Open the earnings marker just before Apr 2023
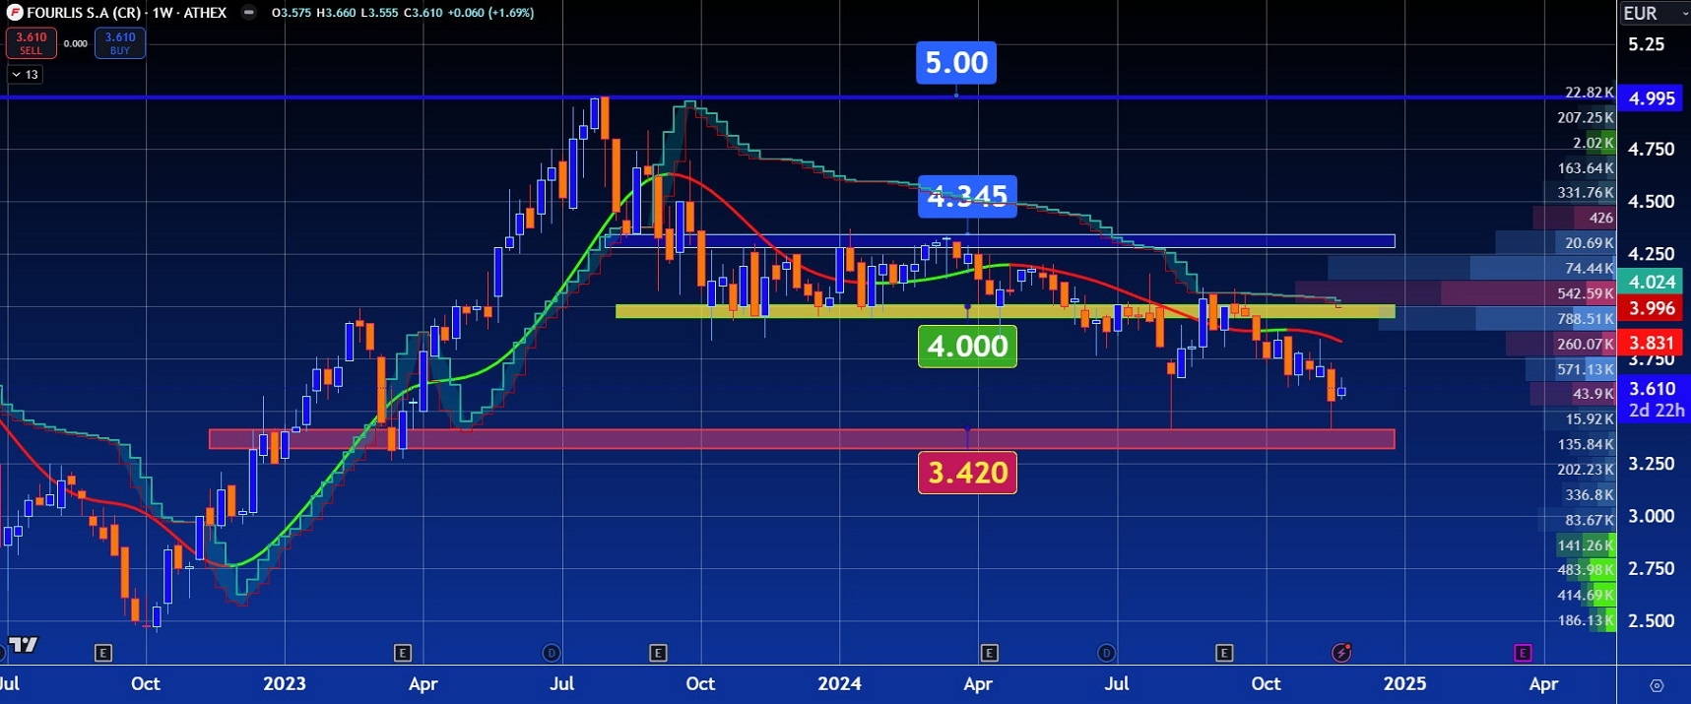This screenshot has height=704, width=1691. [x=402, y=653]
